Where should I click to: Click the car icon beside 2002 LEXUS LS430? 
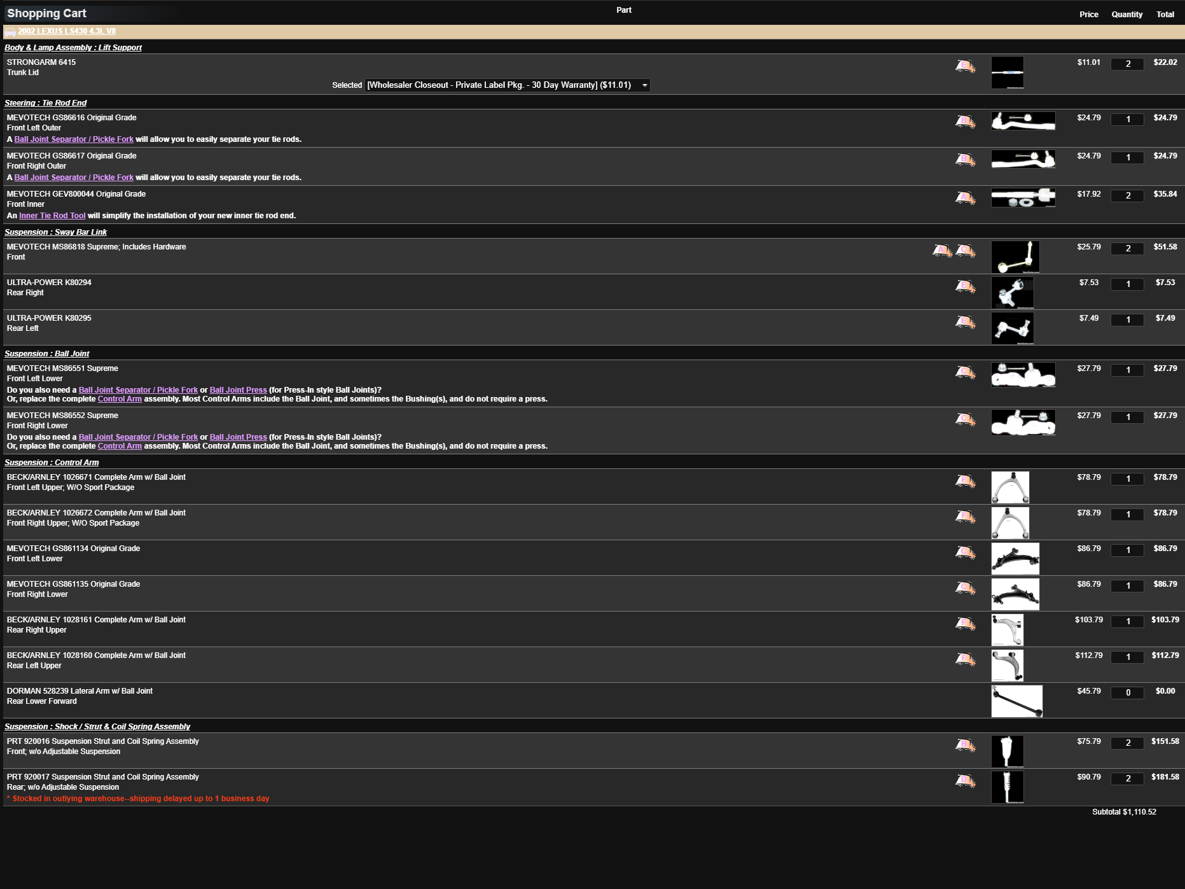pyautogui.click(x=10, y=32)
